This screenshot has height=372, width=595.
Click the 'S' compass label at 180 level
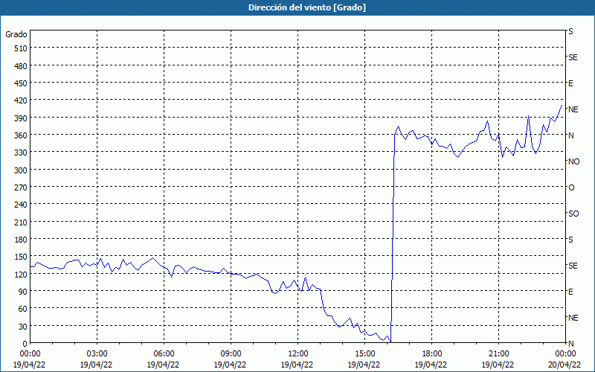point(570,240)
